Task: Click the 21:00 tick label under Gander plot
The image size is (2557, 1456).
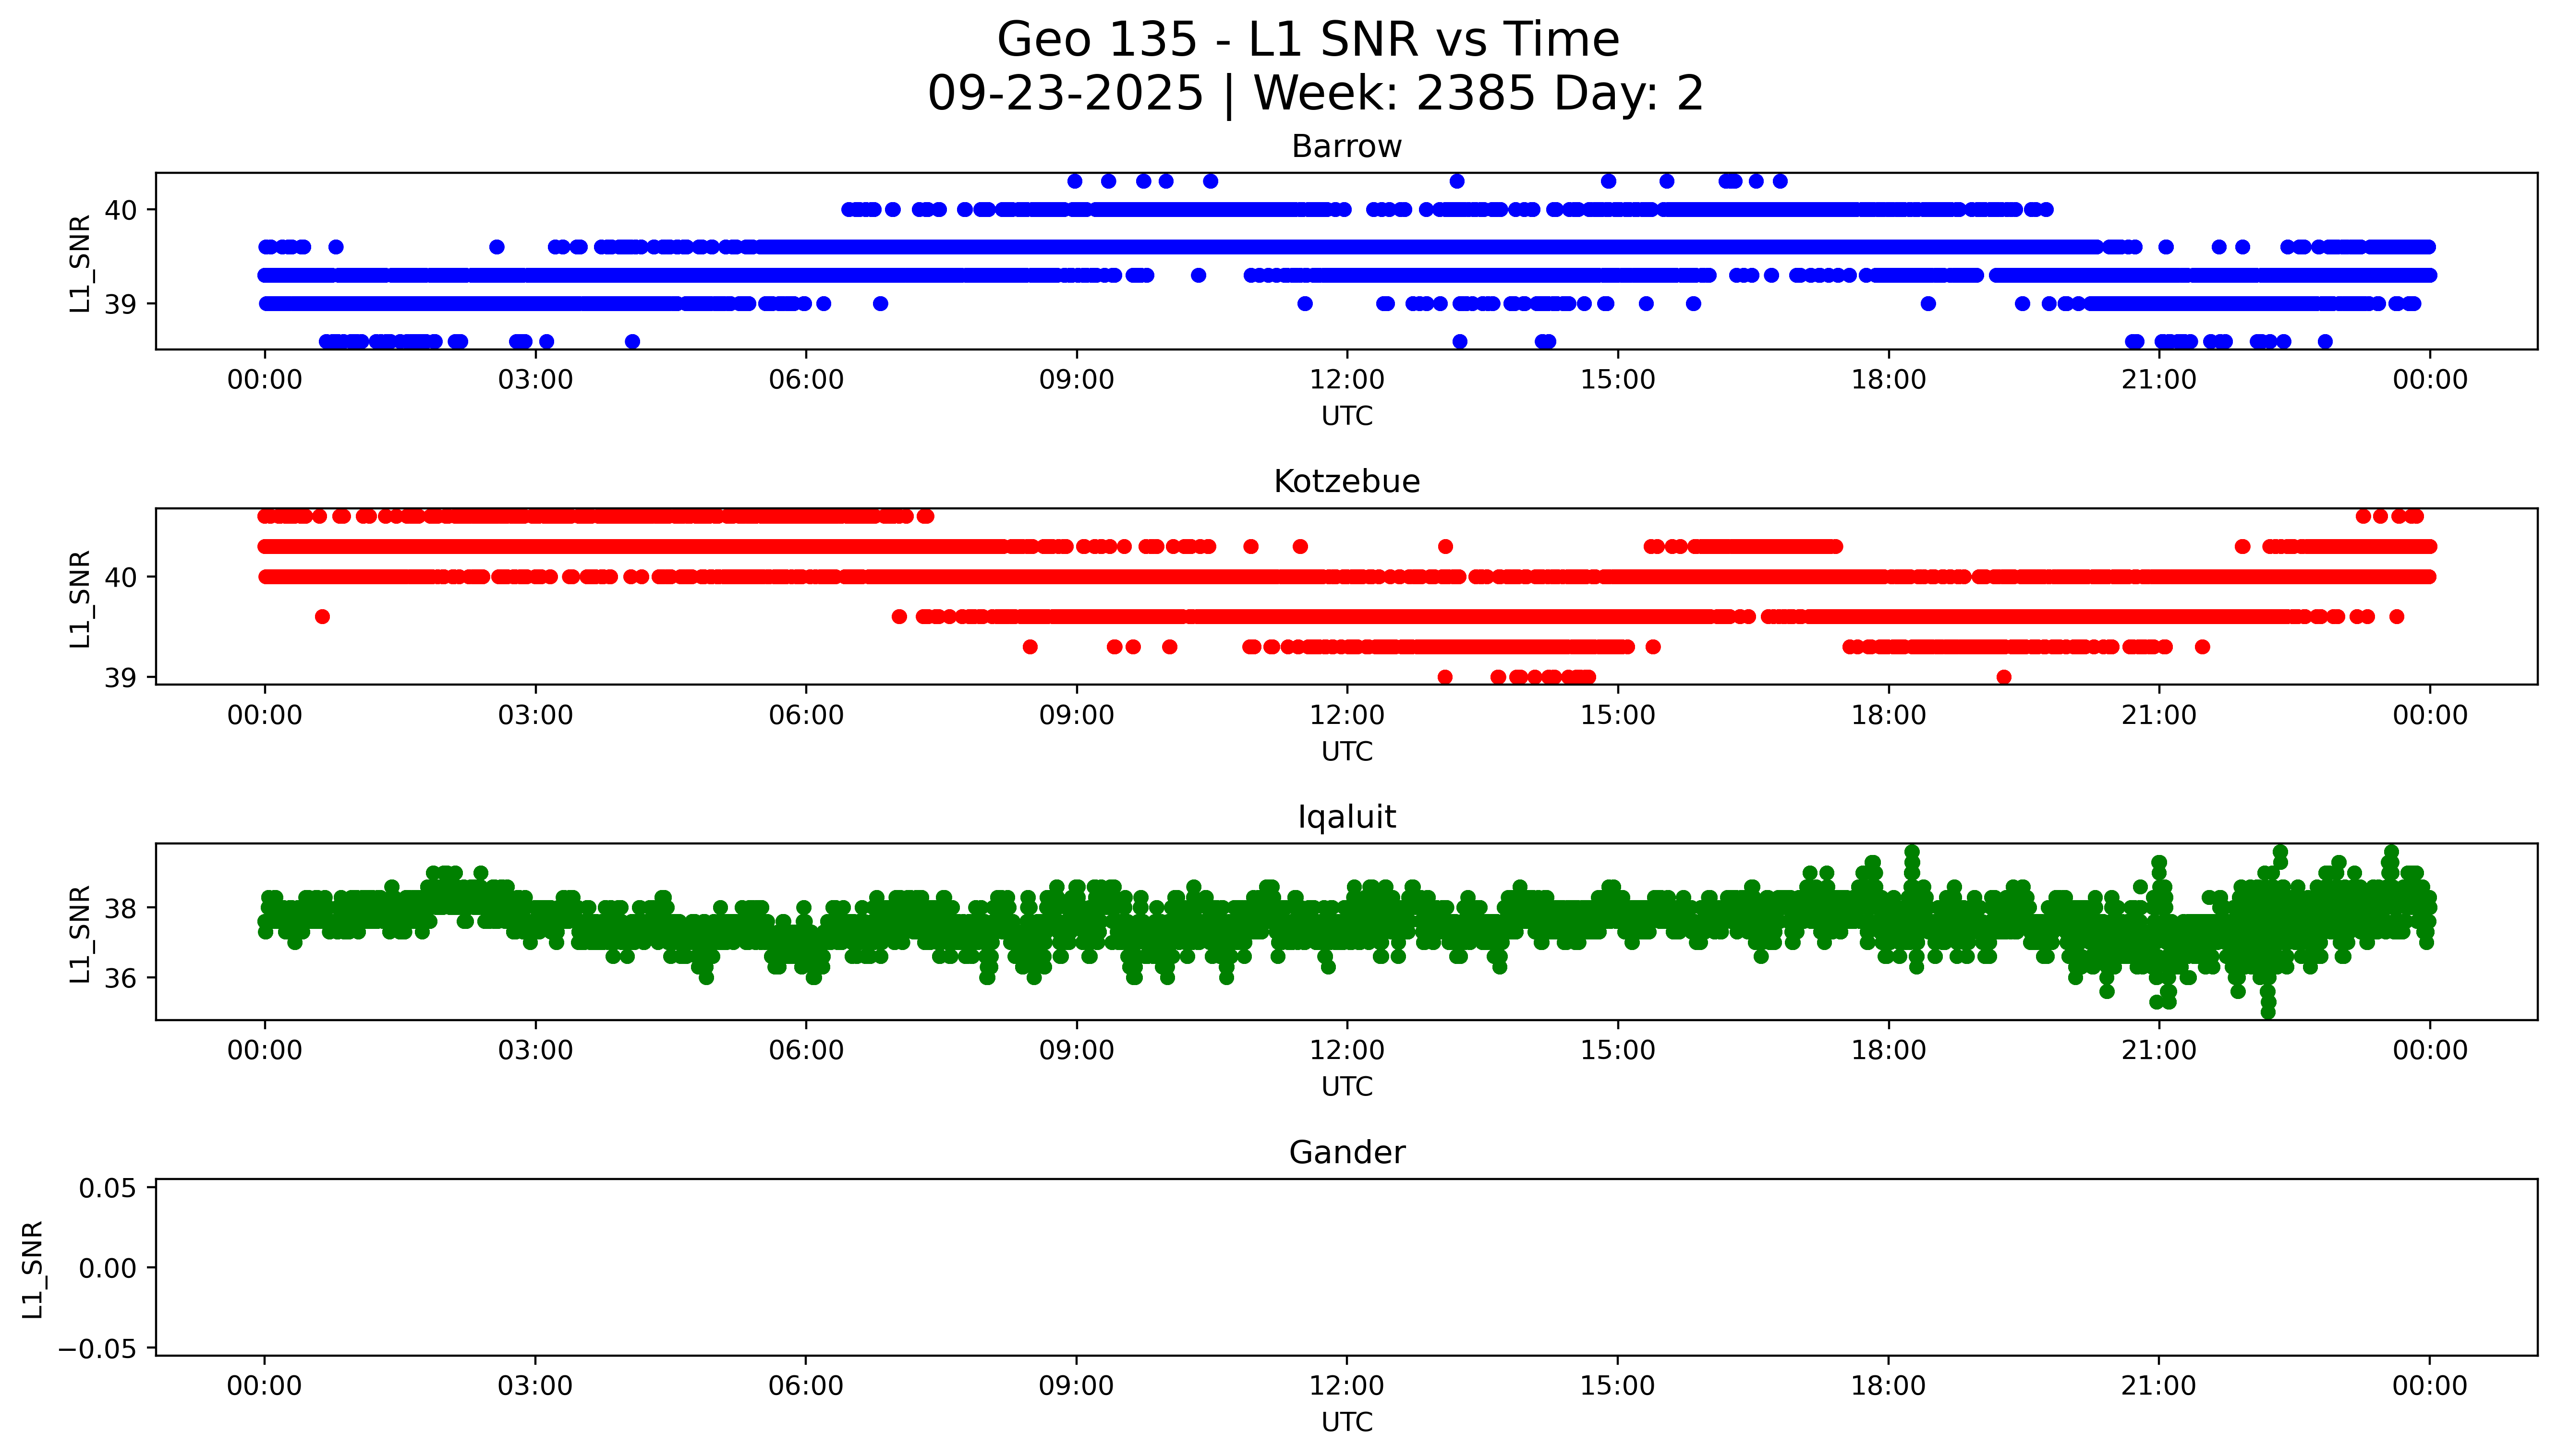Action: [2158, 1386]
